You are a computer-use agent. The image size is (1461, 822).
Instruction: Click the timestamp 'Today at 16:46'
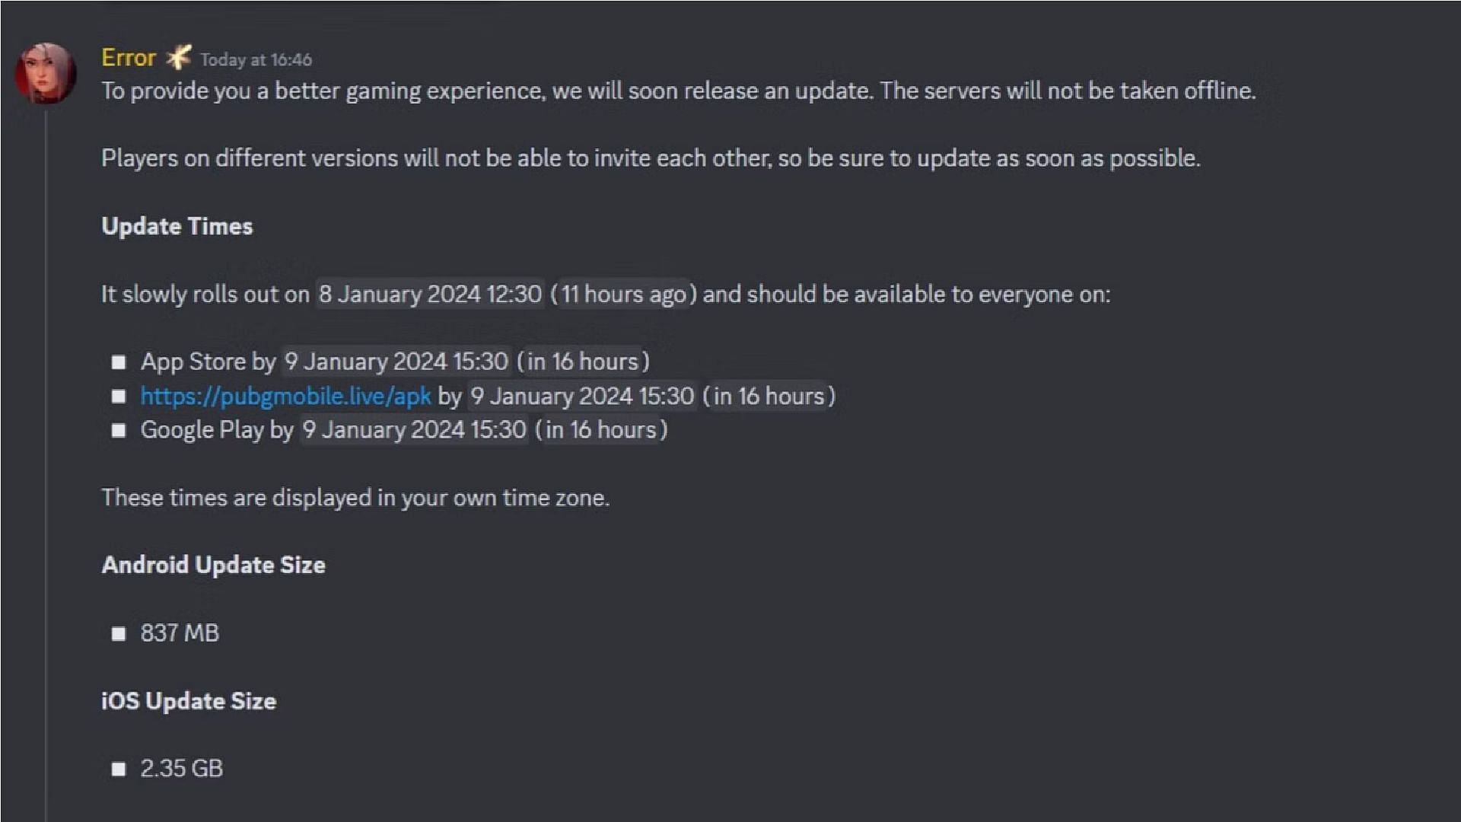click(x=255, y=59)
